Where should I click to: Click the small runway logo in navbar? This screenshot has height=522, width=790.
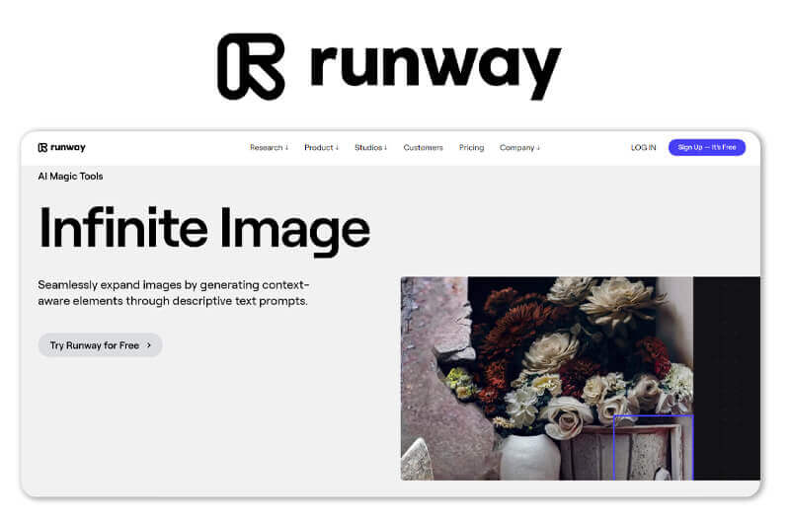[61, 147]
